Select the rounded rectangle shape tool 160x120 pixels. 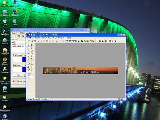click(32, 53)
